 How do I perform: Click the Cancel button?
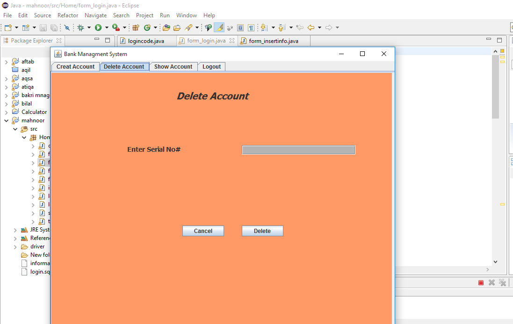pos(203,231)
